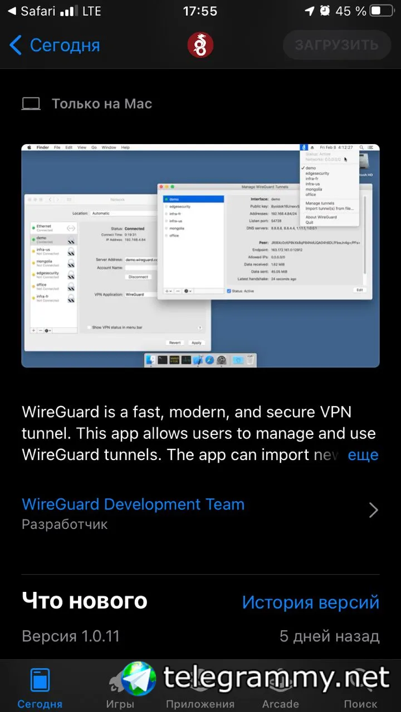
Task: Tap the 17:55 clock in status bar
Action: click(x=200, y=11)
